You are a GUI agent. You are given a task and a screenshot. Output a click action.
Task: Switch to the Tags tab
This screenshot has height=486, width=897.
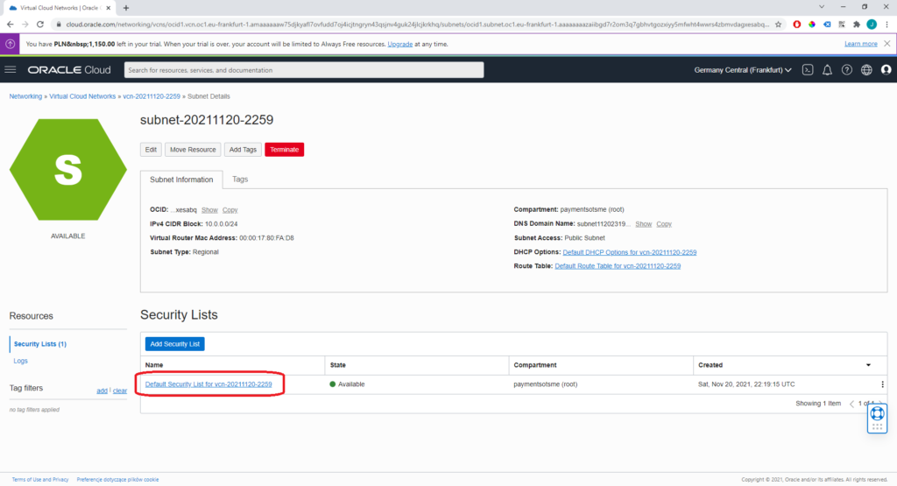[x=240, y=179]
